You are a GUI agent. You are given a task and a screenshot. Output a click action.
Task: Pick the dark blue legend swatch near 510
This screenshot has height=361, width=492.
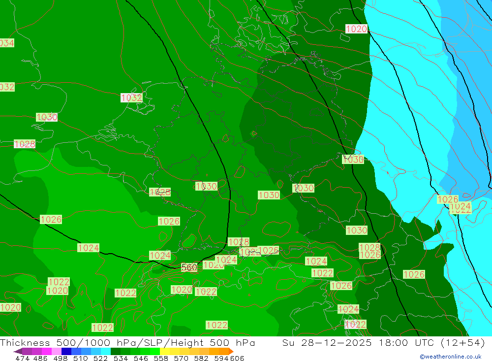coord(66,351)
